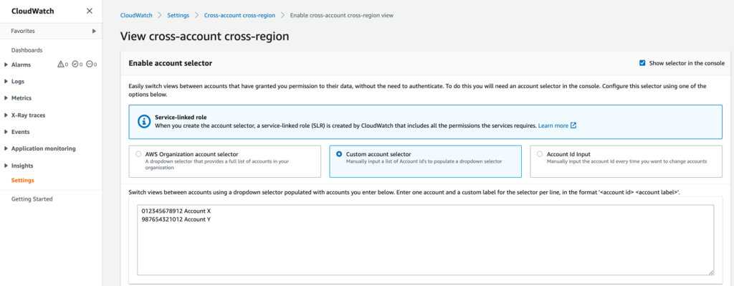Click the '987654321012 Account Y' line
This screenshot has height=286, width=734.
click(x=176, y=219)
